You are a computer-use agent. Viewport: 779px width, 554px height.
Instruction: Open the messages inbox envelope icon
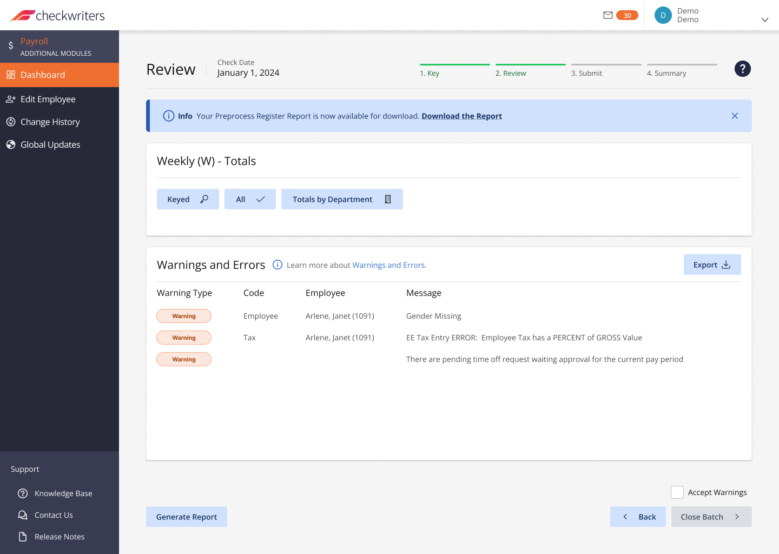[x=608, y=15]
